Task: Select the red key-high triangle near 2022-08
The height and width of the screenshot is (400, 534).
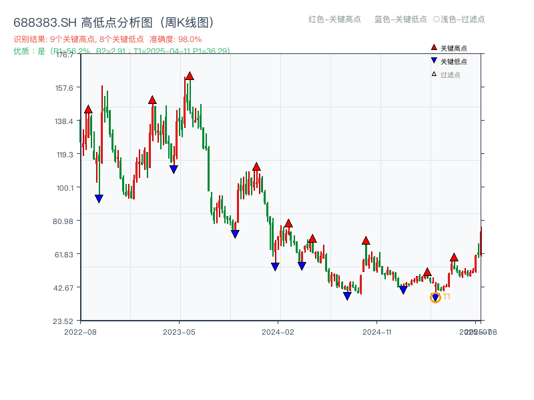Action: coord(87,109)
